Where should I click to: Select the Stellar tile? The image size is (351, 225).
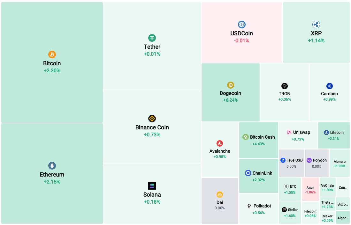click(290, 213)
